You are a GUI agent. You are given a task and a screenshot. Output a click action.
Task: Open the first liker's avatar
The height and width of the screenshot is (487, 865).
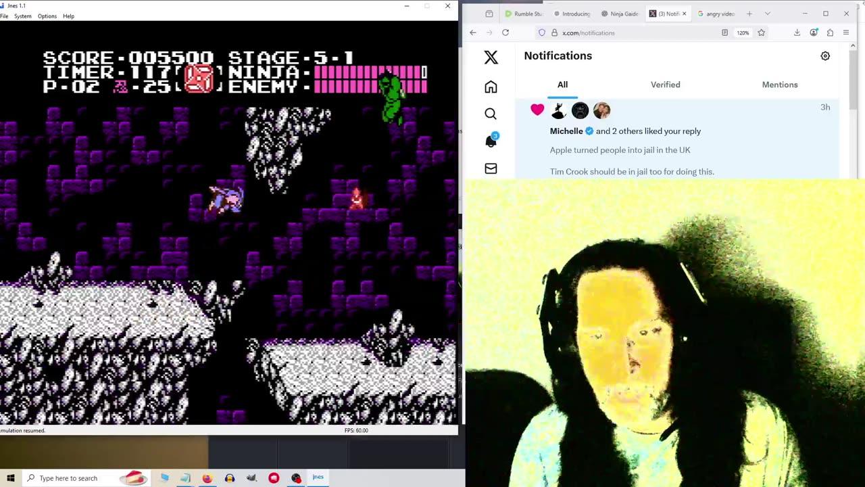click(558, 110)
